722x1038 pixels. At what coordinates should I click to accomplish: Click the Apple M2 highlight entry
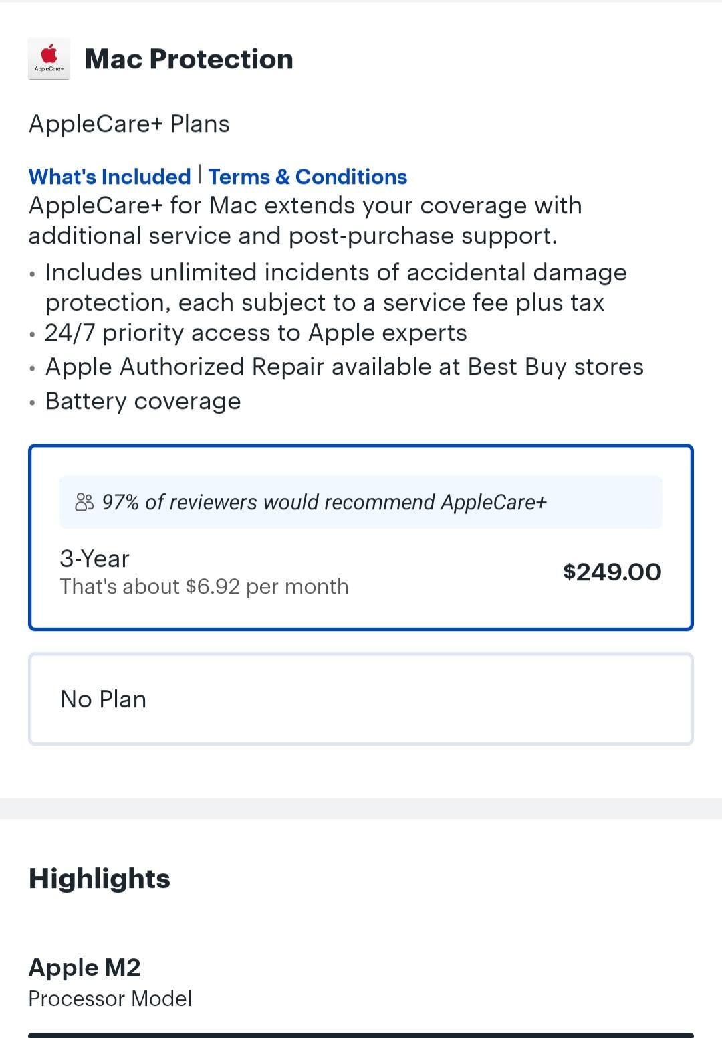[85, 968]
